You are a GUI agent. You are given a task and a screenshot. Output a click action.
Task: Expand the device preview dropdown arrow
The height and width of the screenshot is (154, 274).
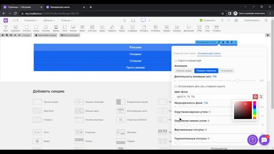pos(149,21)
